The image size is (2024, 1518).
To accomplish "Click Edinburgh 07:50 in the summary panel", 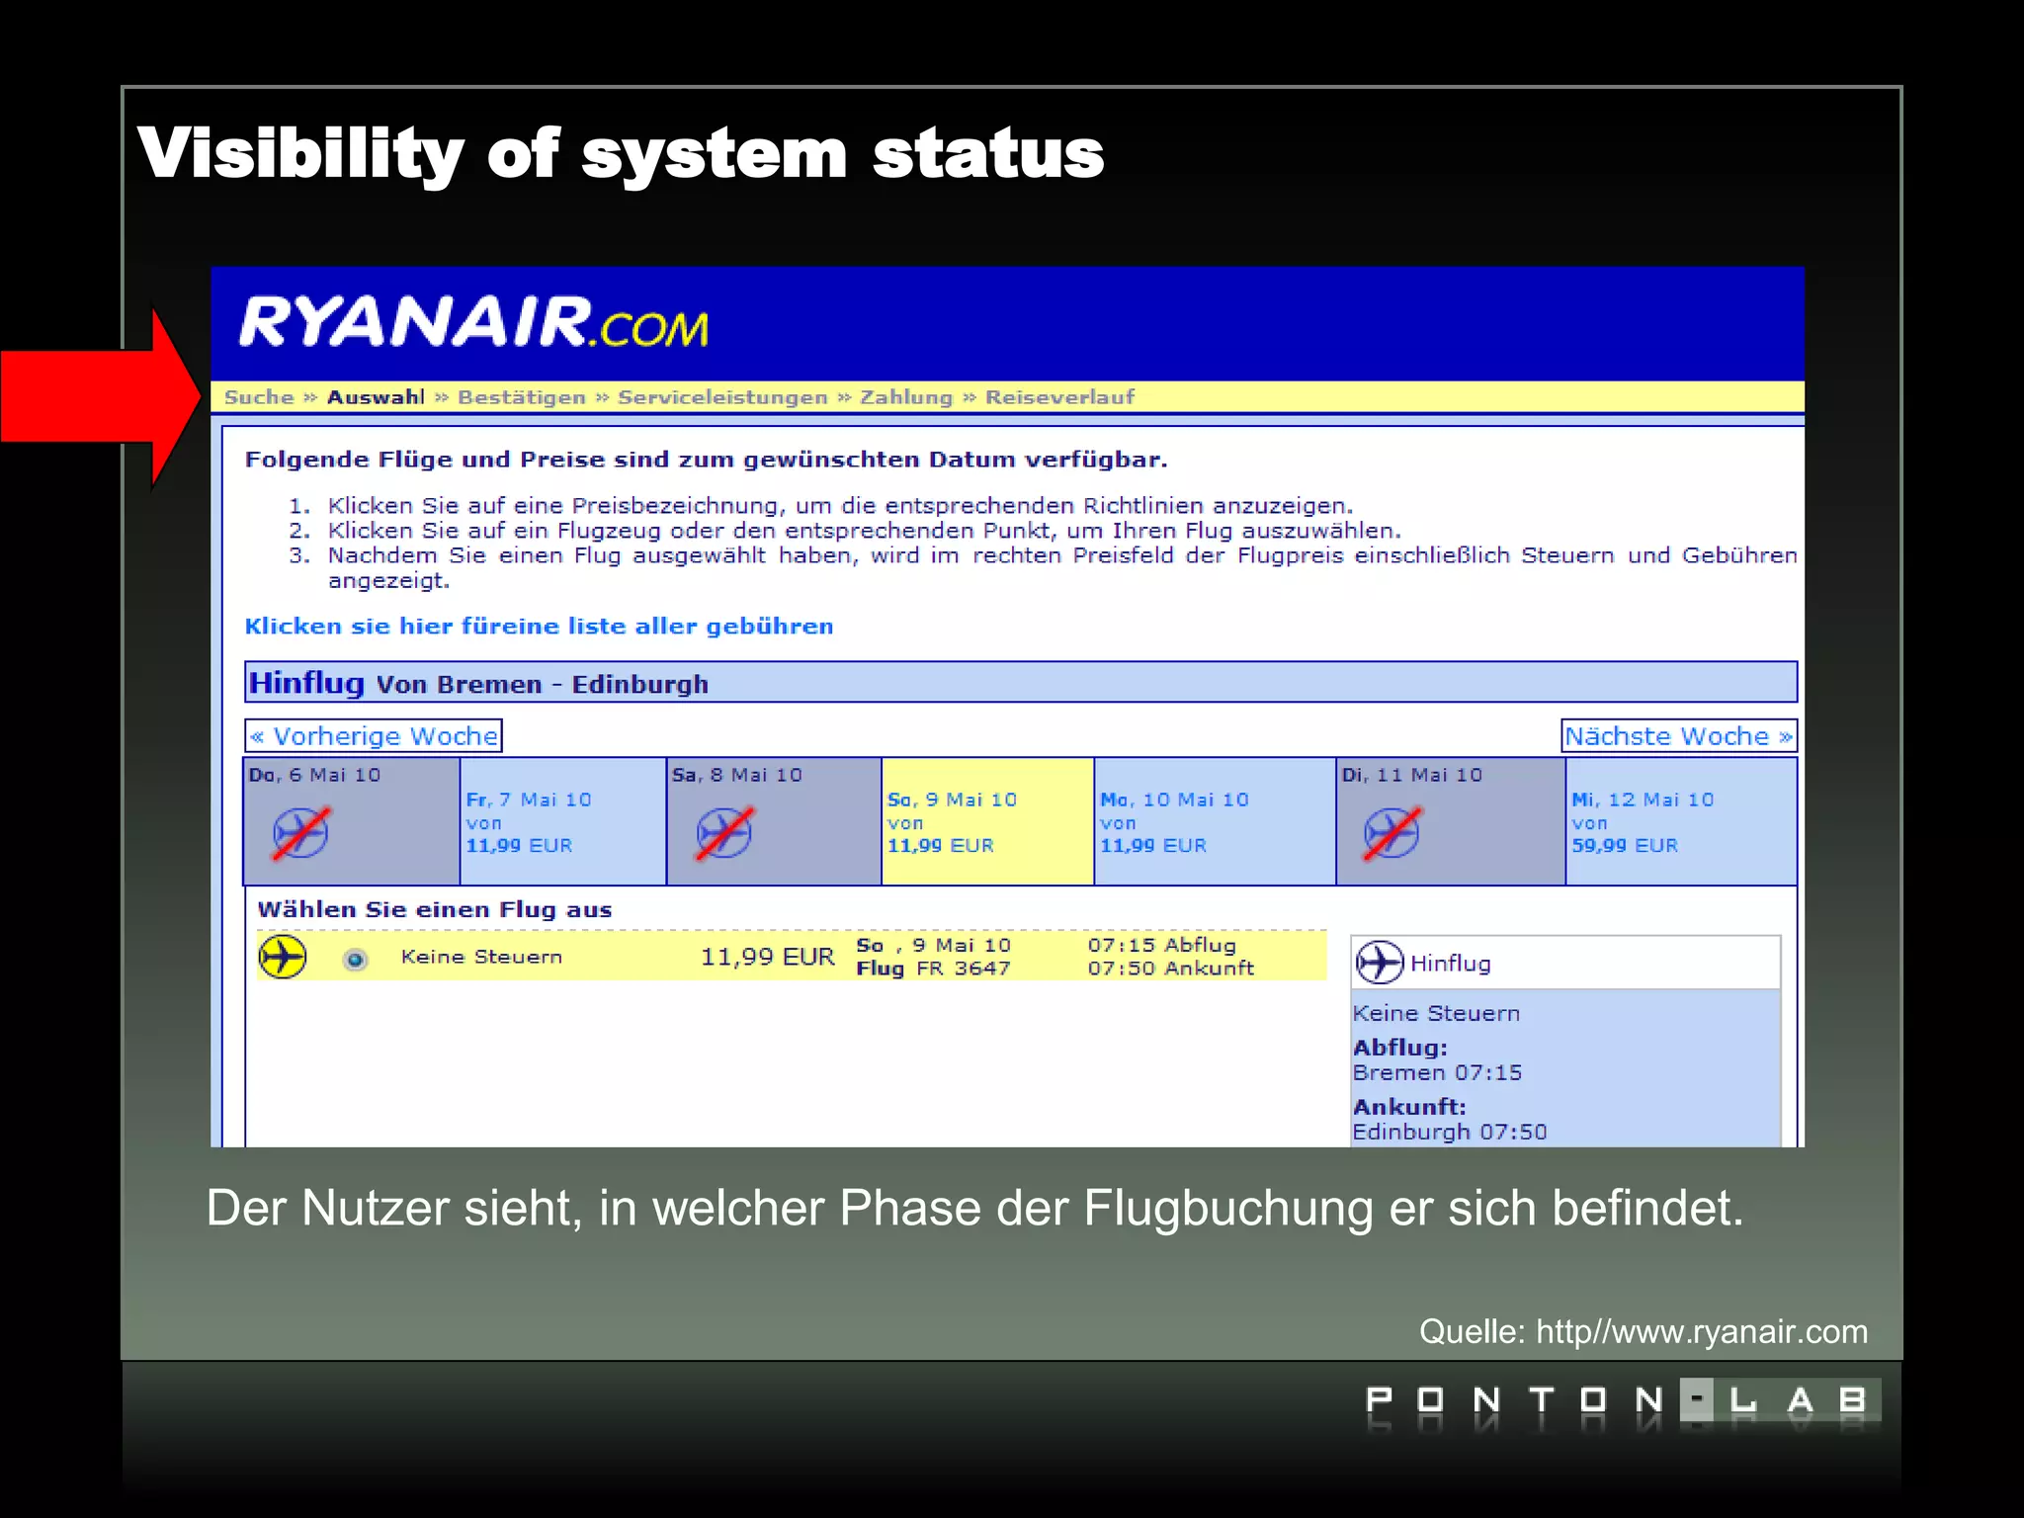I will pyautogui.click(x=1450, y=1133).
